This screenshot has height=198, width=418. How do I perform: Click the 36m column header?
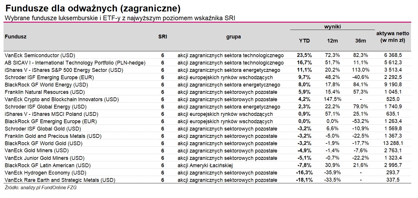[360, 41]
